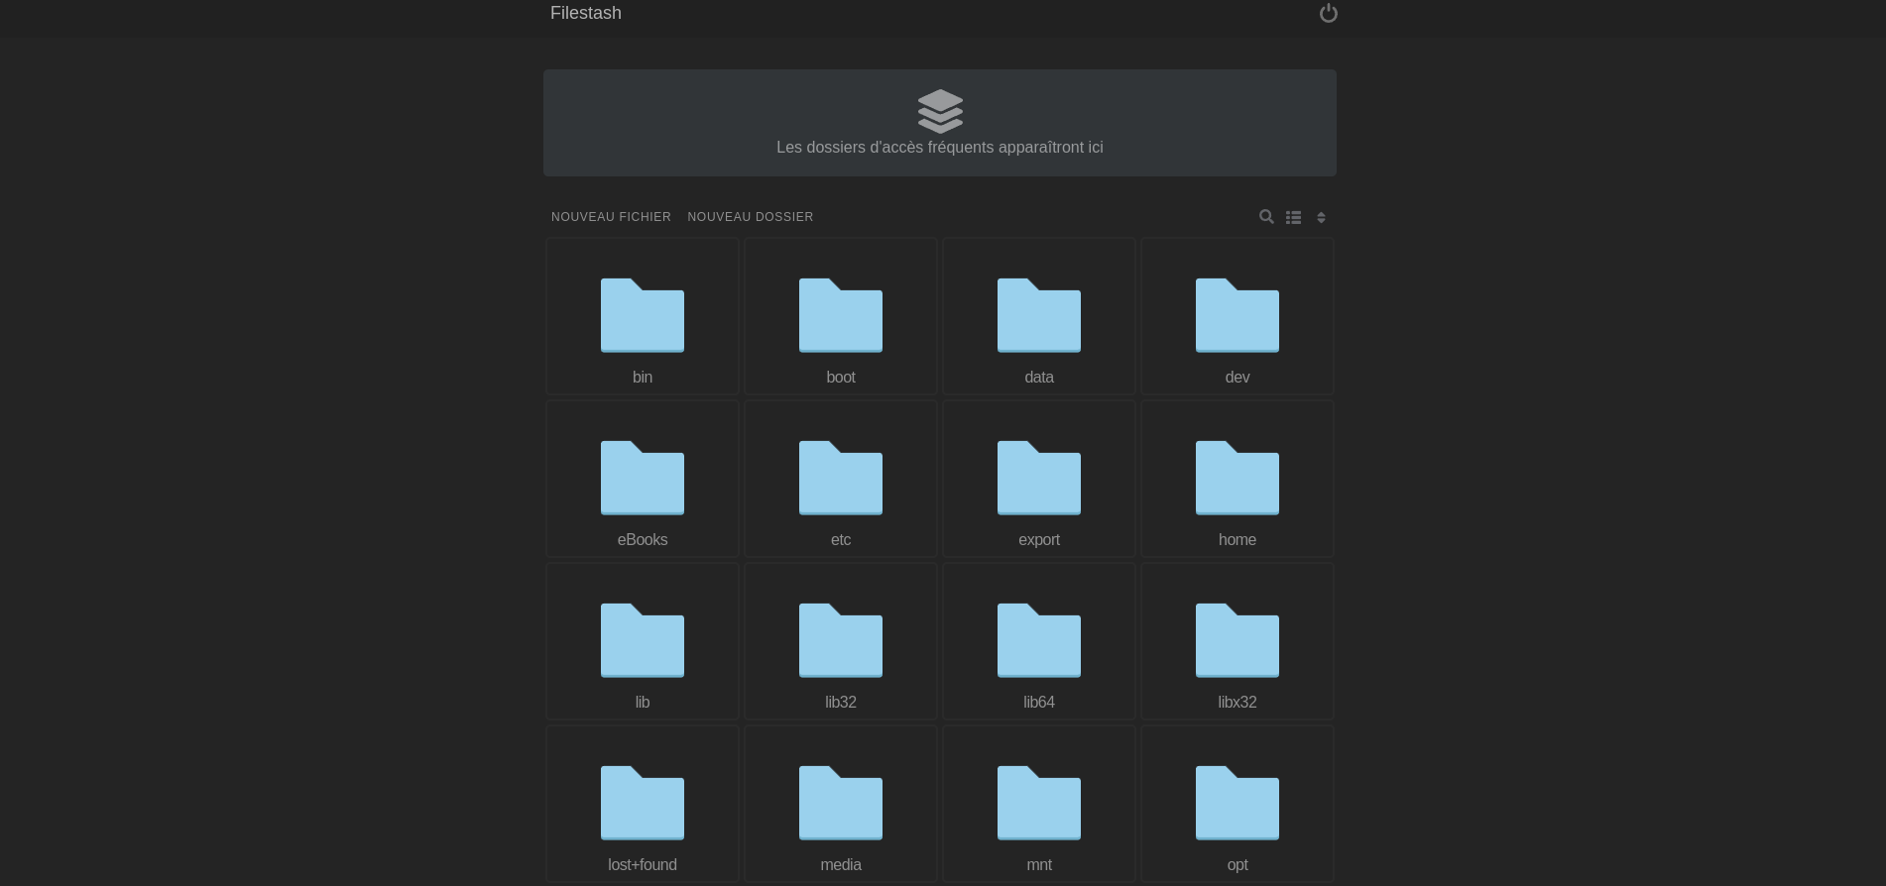This screenshot has width=1886, height=886.
Task: Open the media folder icon
Action: (x=841, y=803)
